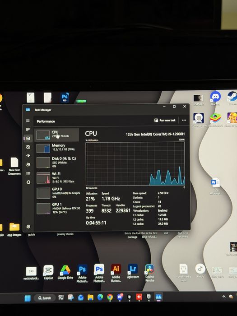Open Task Manager Settings gear
The width and height of the screenshot is (237, 316).
click(x=28, y=227)
